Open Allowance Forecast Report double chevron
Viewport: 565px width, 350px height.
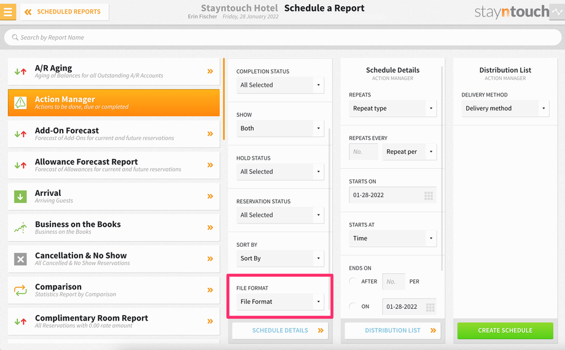click(210, 165)
